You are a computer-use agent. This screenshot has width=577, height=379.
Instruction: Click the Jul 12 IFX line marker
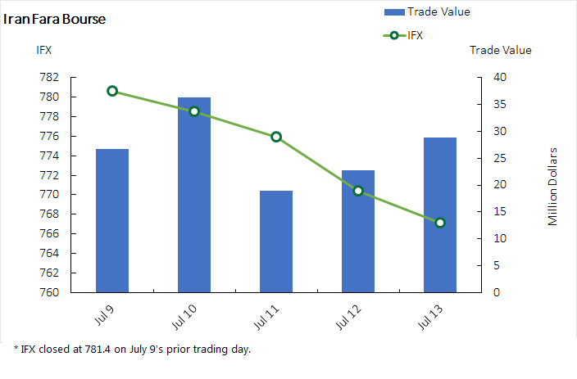pos(358,191)
